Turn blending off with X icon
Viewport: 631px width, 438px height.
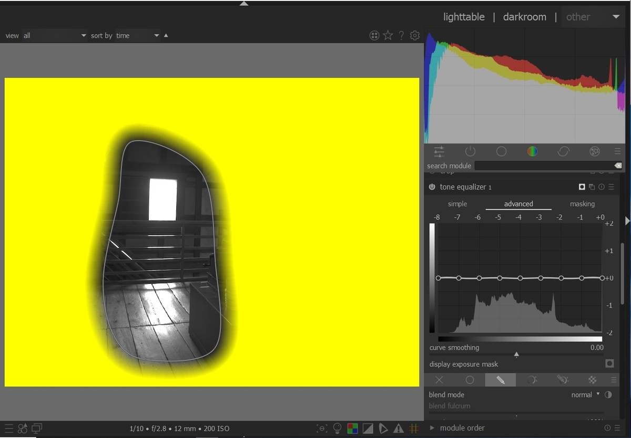pos(439,380)
